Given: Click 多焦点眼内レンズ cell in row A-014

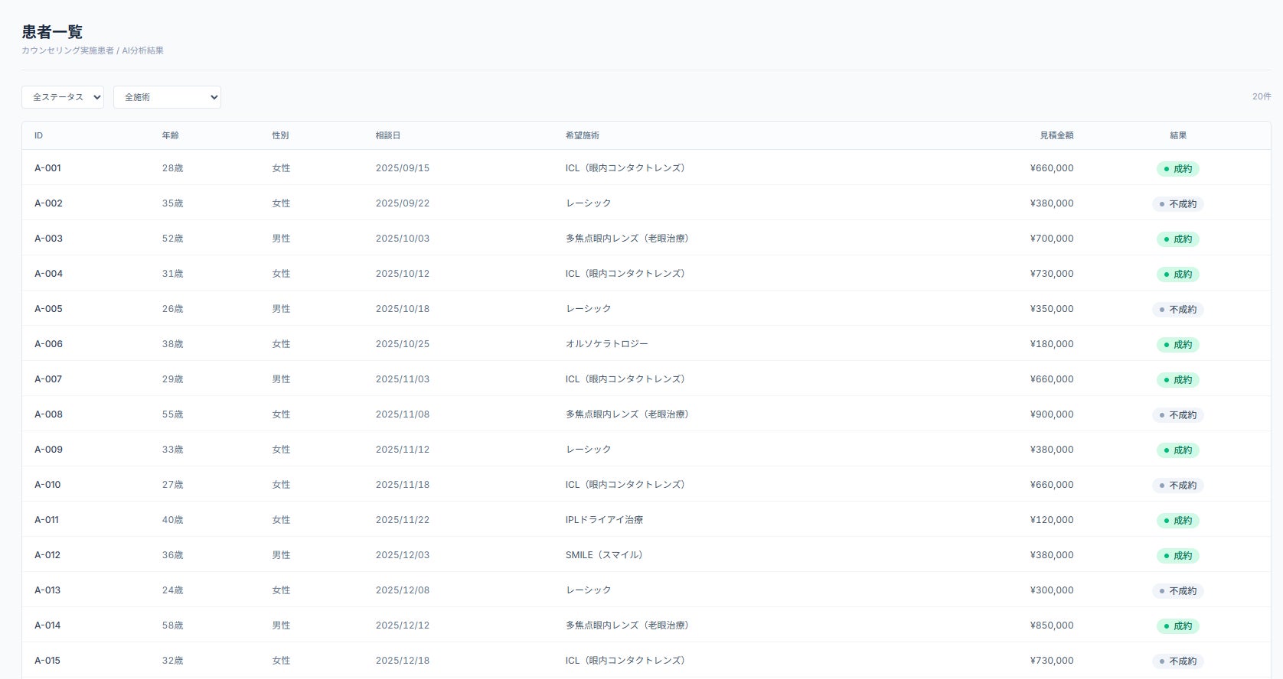Looking at the screenshot, I should (629, 625).
